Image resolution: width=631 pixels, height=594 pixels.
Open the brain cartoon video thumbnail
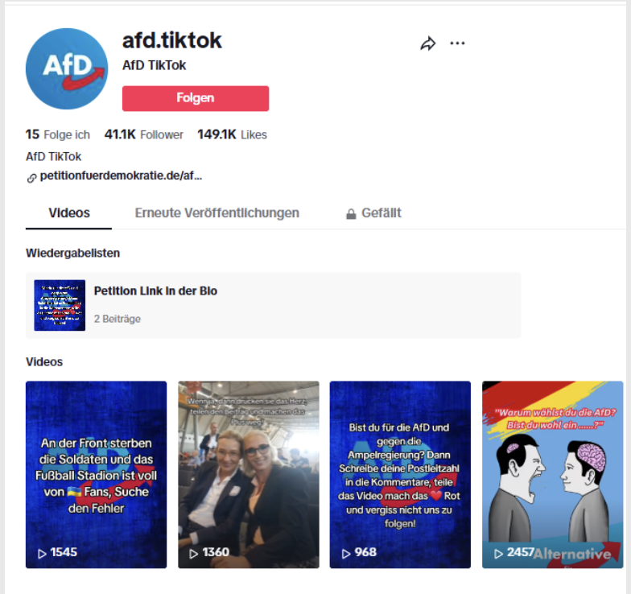(552, 475)
